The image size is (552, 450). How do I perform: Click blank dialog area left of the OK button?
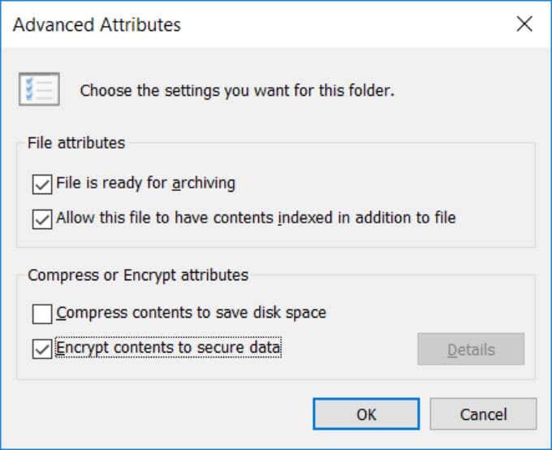[x=162, y=414]
